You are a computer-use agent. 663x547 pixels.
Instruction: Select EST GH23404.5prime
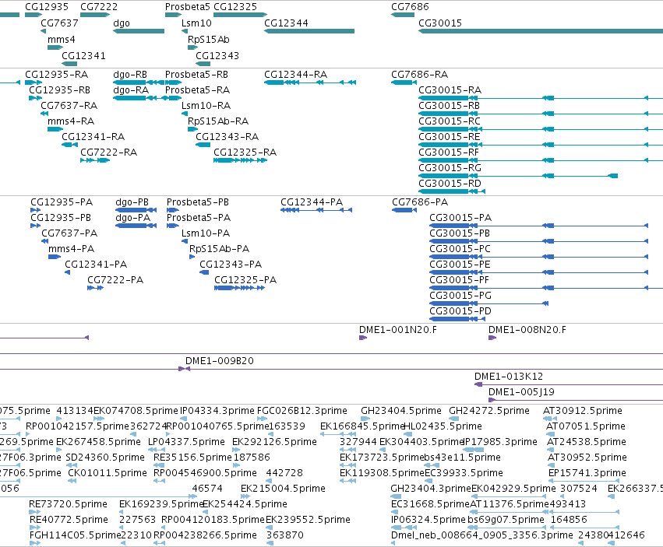point(401,411)
